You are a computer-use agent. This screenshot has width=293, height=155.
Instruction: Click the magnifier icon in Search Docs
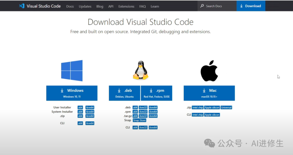click(202, 6)
